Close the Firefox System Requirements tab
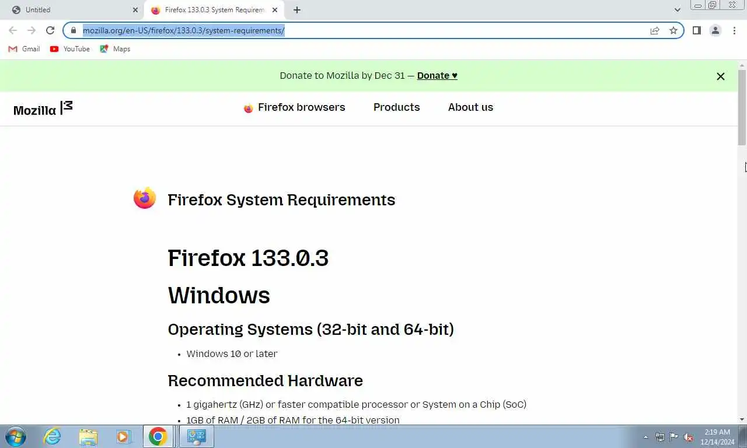Screen dimensions: 747x448 coord(275,10)
